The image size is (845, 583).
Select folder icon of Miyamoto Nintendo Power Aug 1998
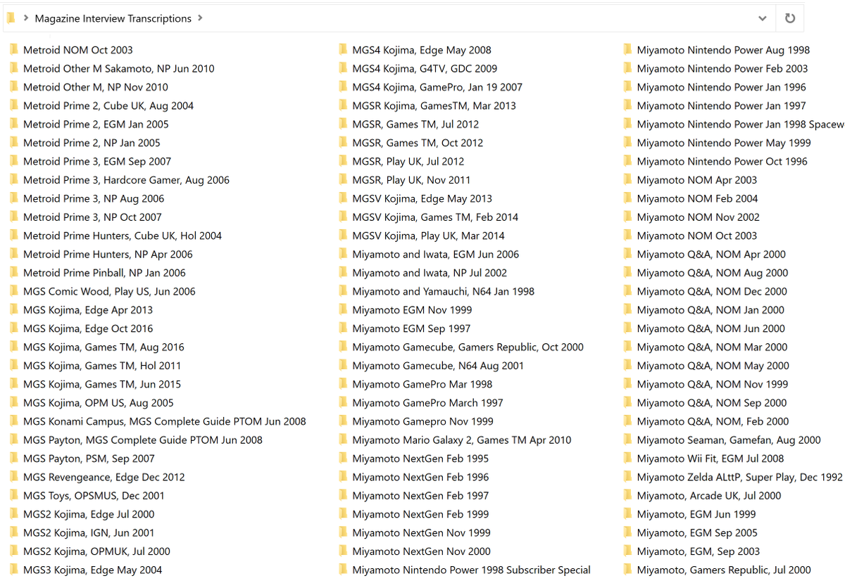[627, 50]
